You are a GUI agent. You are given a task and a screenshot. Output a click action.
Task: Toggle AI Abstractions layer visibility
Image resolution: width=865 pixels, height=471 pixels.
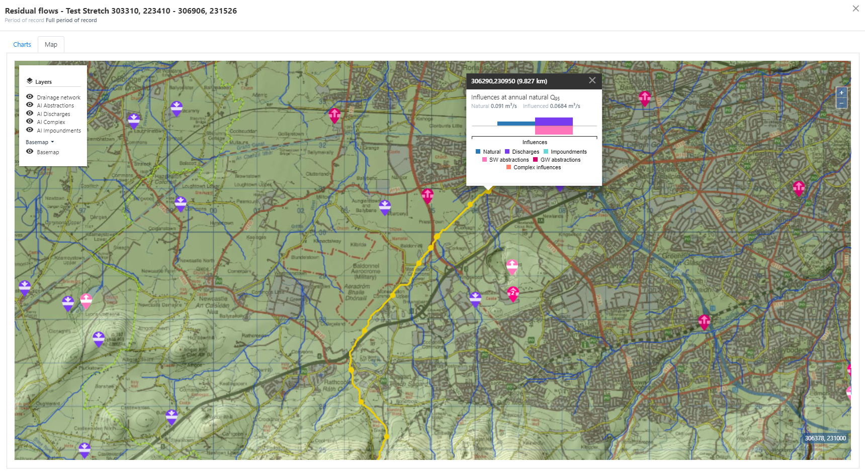click(x=30, y=105)
